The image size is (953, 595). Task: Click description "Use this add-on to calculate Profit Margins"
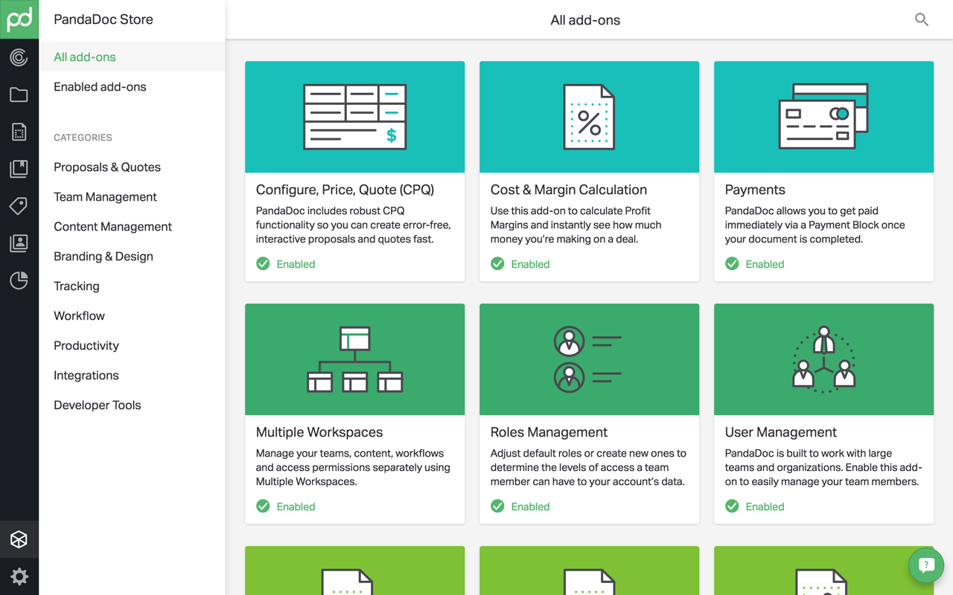tap(576, 225)
